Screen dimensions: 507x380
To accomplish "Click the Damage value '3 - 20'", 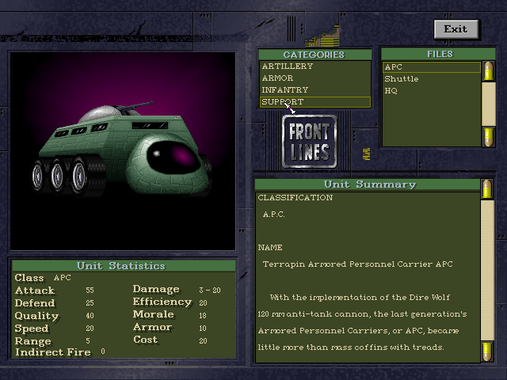I will pos(210,291).
